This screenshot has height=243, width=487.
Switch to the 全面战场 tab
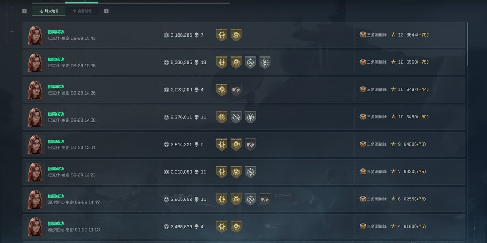(82, 11)
